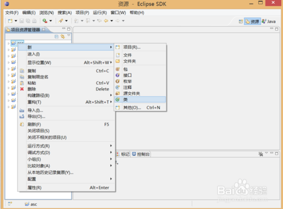Choose 包 in the New submenu
The width and height of the screenshot is (283, 209).
(140, 69)
